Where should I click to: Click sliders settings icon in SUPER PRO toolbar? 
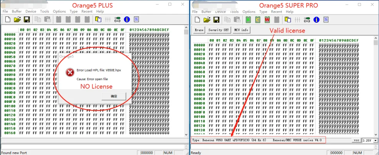[297, 20]
